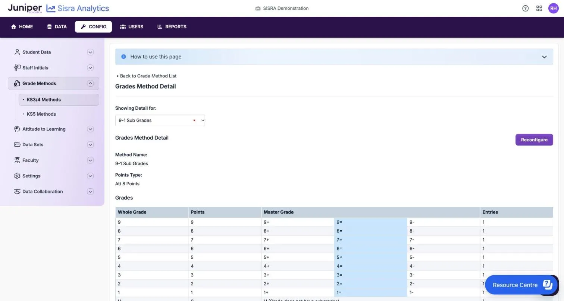Expand the Attitude to Learning chevron
The height and width of the screenshot is (301, 564).
click(x=90, y=129)
